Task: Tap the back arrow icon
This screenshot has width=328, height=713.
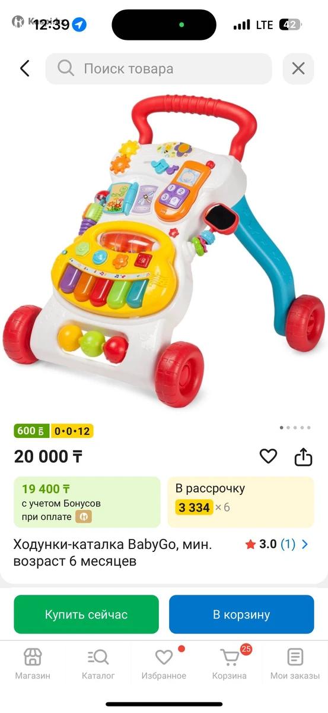Action: [x=24, y=68]
